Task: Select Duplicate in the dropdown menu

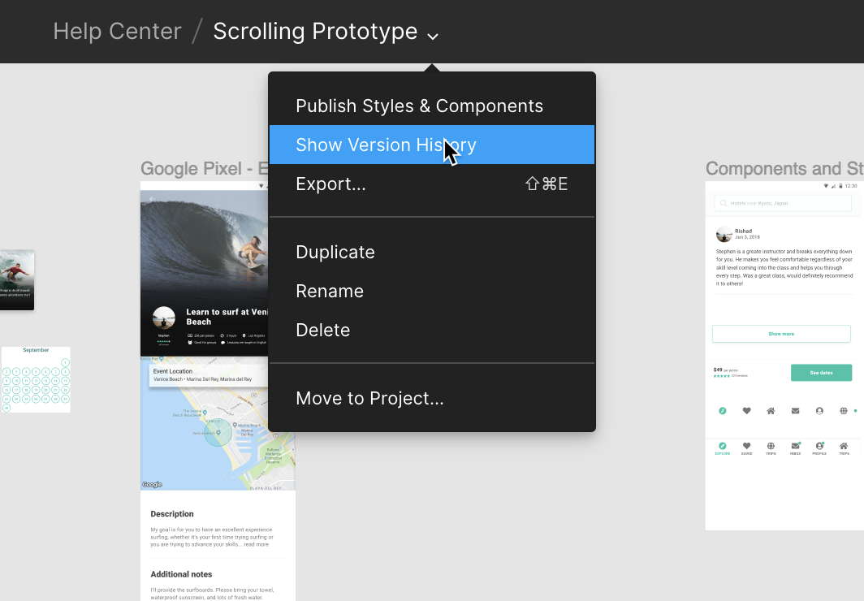Action: pyautogui.click(x=335, y=253)
